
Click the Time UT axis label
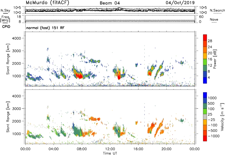pyautogui.click(x=110, y=153)
